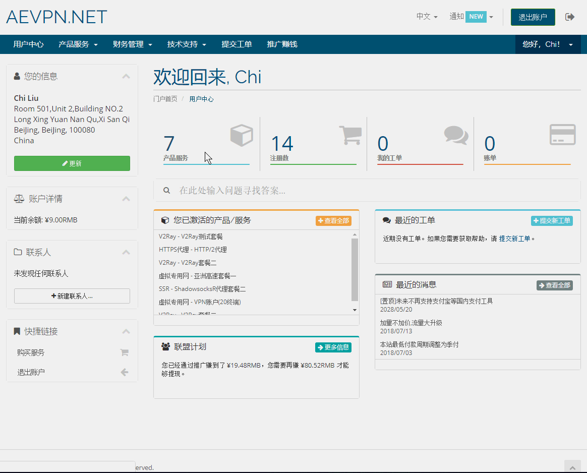Open news 加量不加价,流量大升级
Viewport: 587px width, 473px height.
click(x=411, y=323)
